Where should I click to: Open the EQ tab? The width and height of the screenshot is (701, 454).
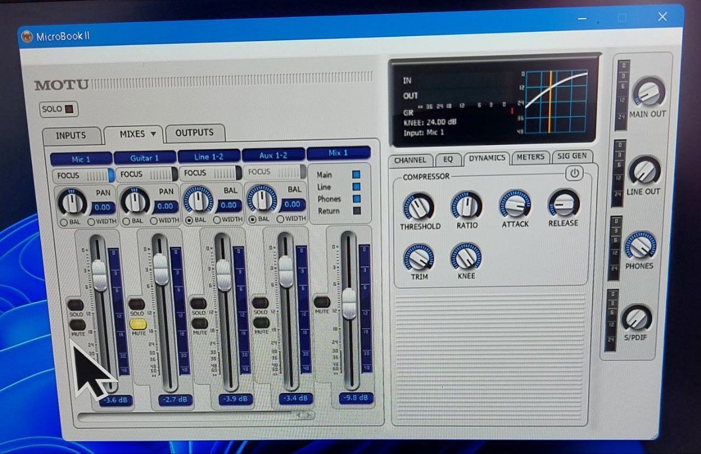coord(448,159)
